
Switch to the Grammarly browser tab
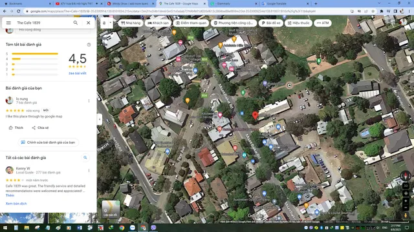pyautogui.click(x=234, y=4)
